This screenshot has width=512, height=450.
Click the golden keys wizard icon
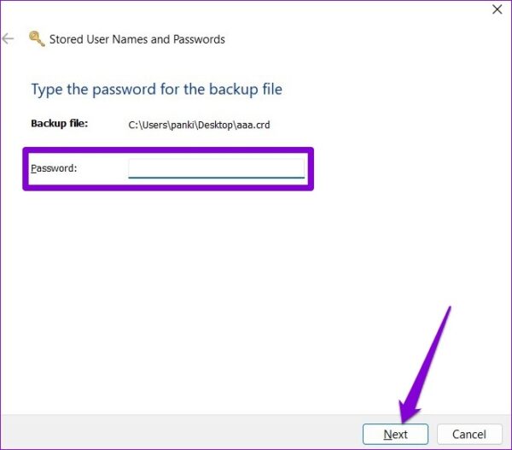pos(37,39)
